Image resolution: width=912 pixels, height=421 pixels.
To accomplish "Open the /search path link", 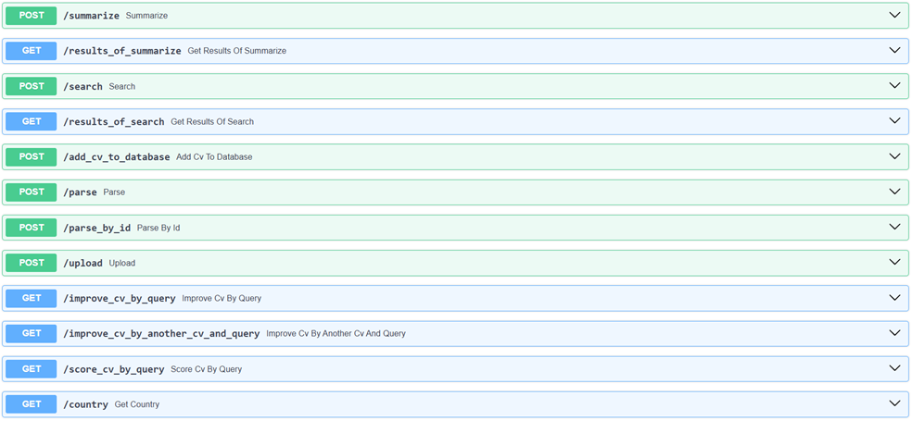I will click(x=82, y=87).
